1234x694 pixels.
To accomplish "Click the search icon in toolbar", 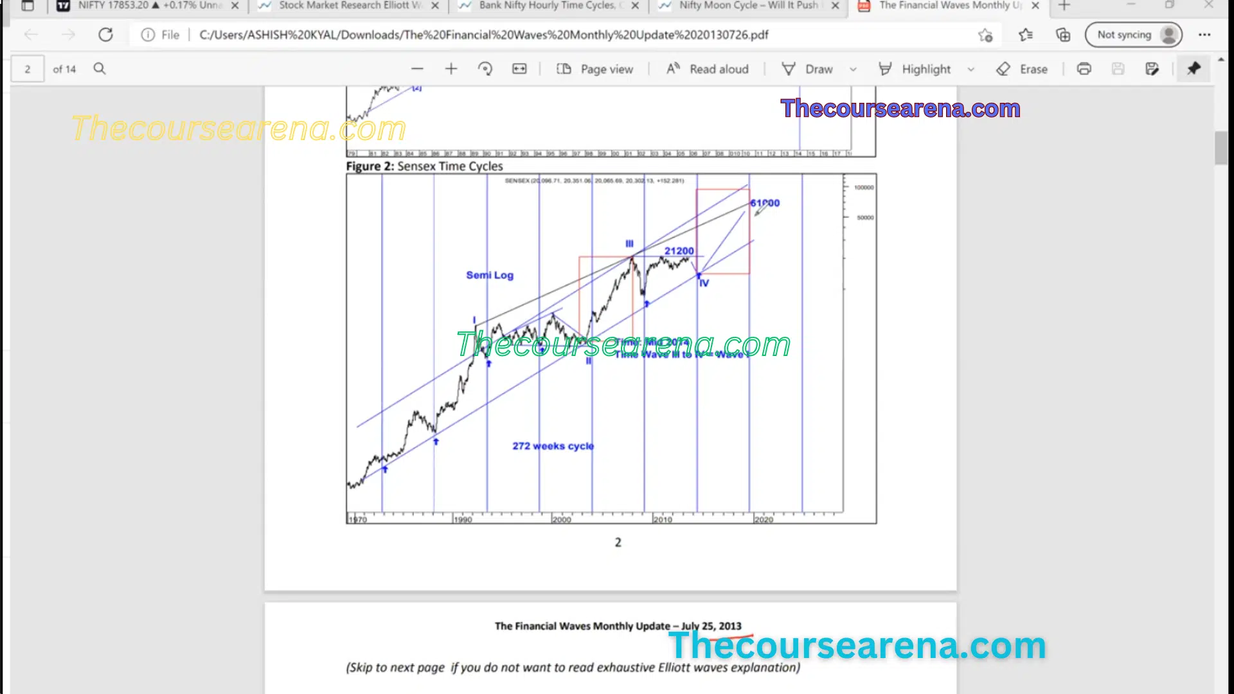I will point(100,69).
